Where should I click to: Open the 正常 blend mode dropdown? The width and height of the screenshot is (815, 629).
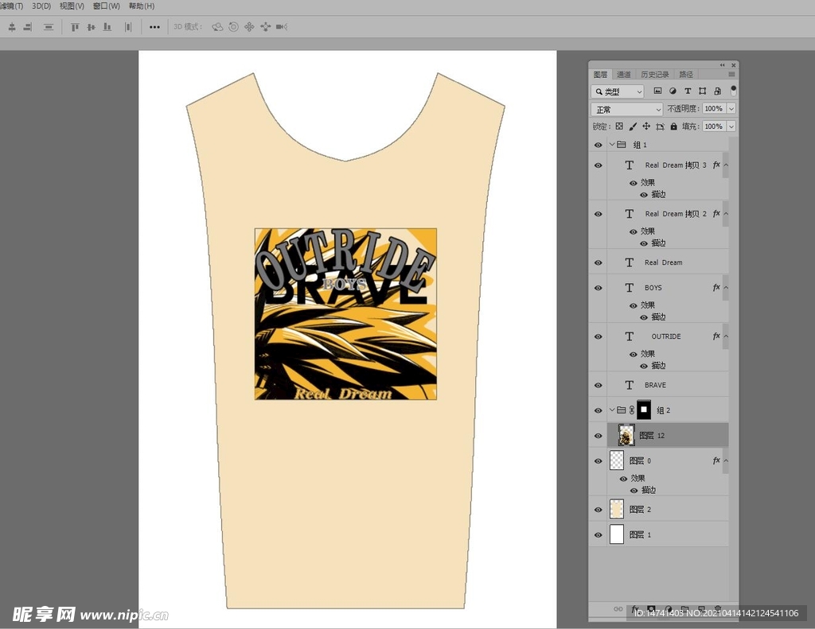[x=627, y=109]
